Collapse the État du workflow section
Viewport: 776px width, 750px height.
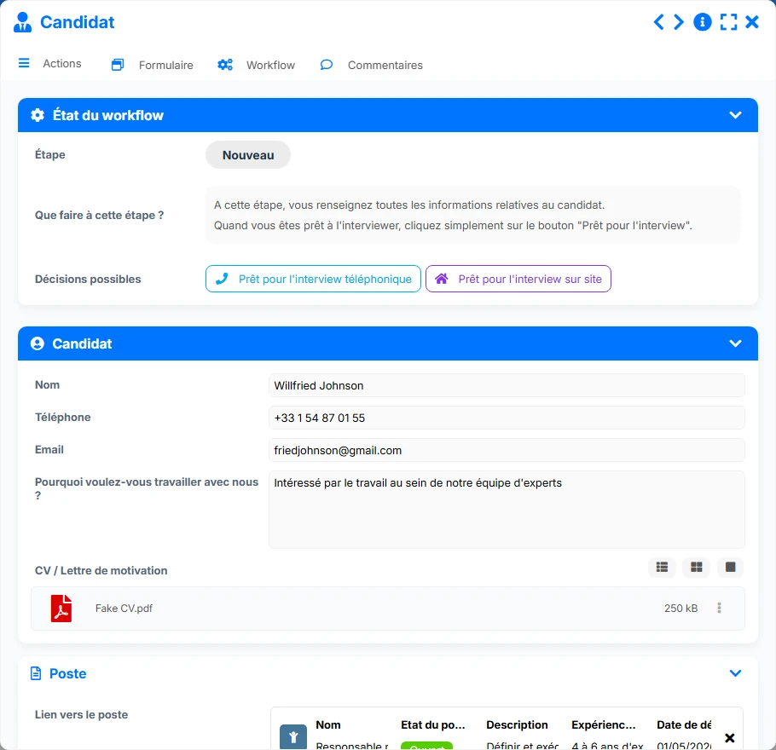[735, 115]
